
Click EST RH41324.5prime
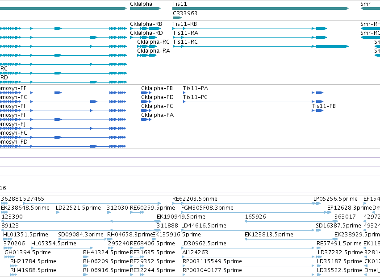[85, 257]
